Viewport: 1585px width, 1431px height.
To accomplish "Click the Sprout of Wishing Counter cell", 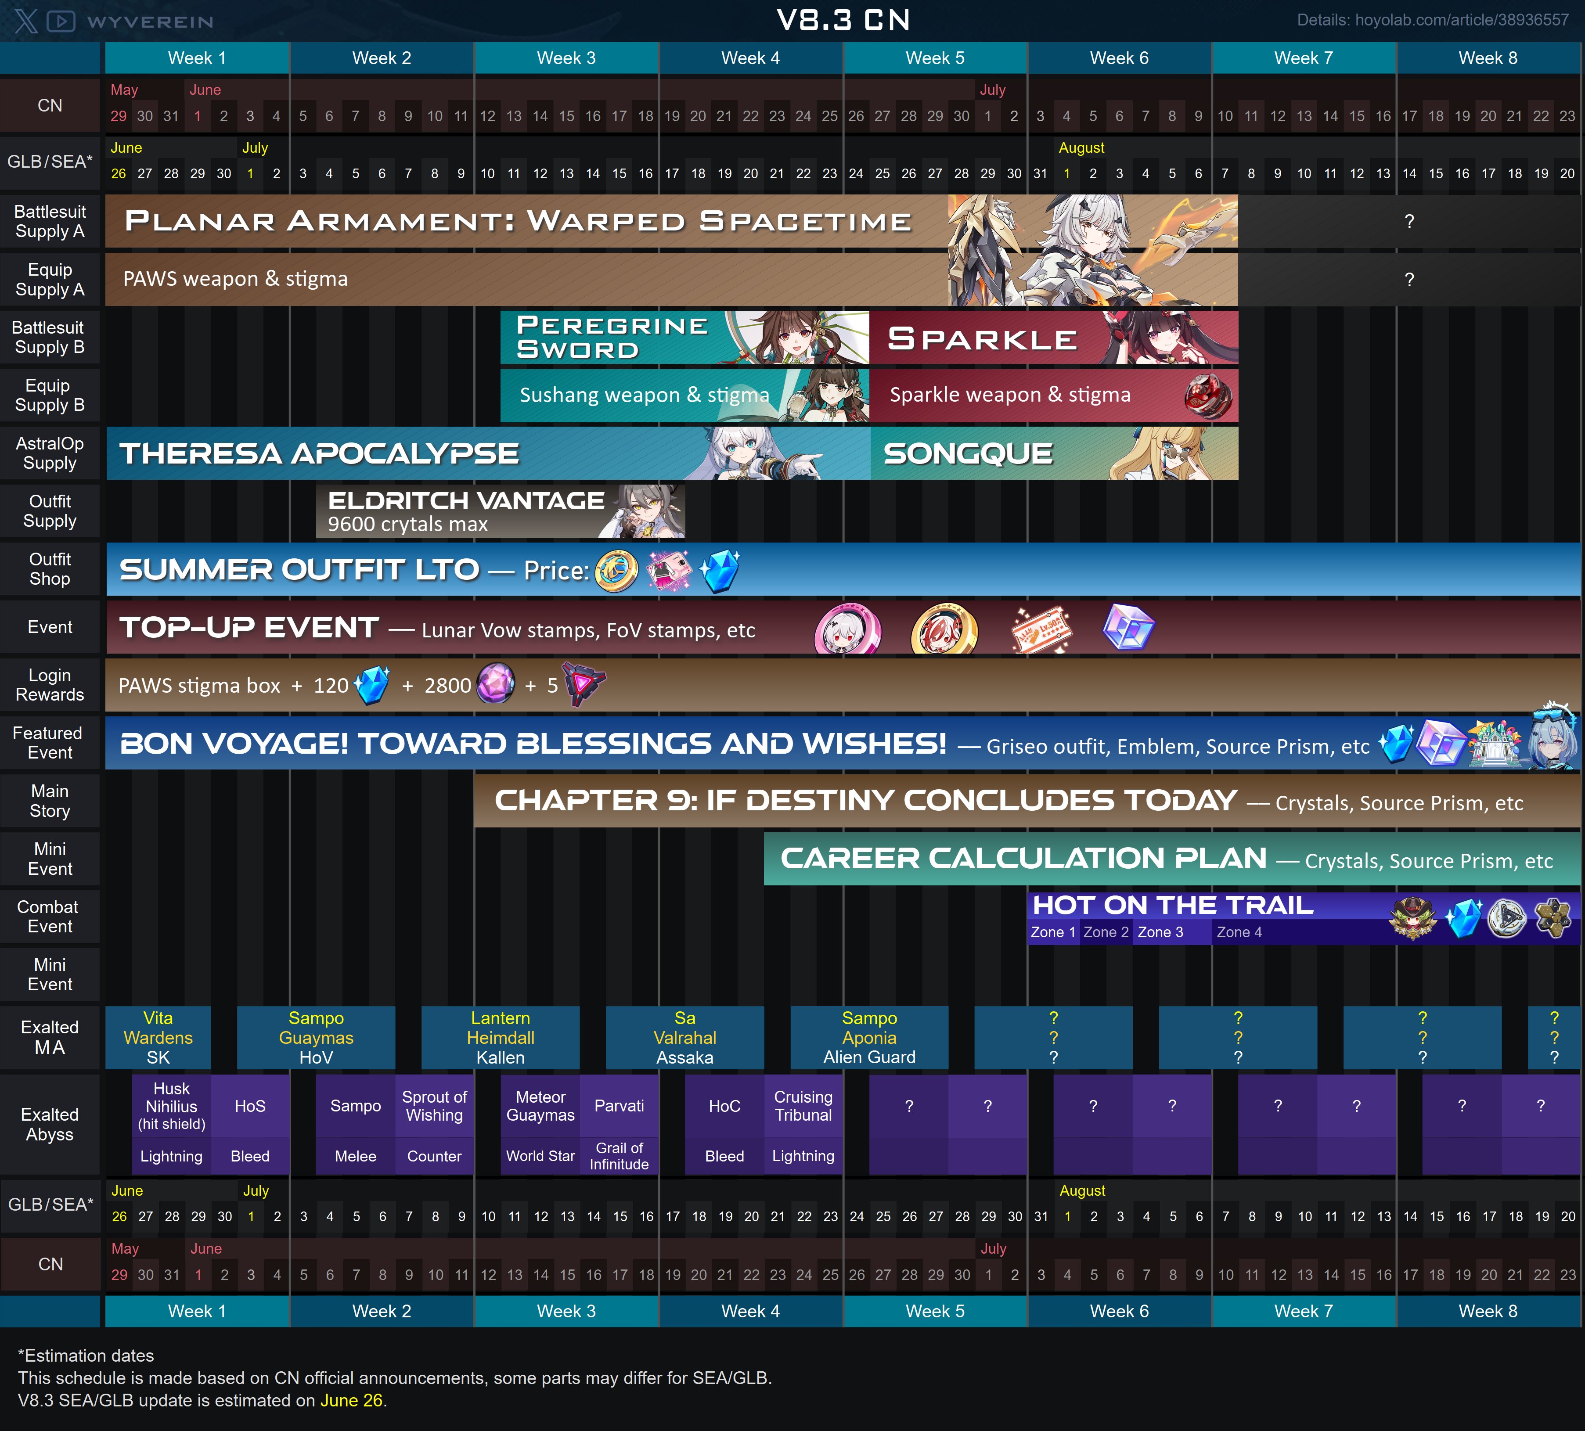I will click(x=434, y=1125).
